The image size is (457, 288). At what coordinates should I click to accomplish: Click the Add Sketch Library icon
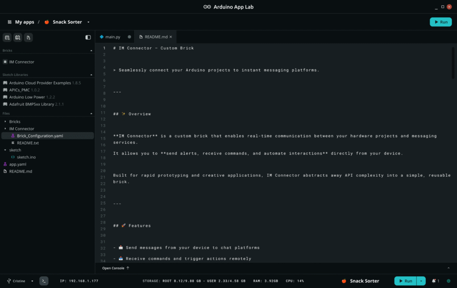click(x=18, y=38)
